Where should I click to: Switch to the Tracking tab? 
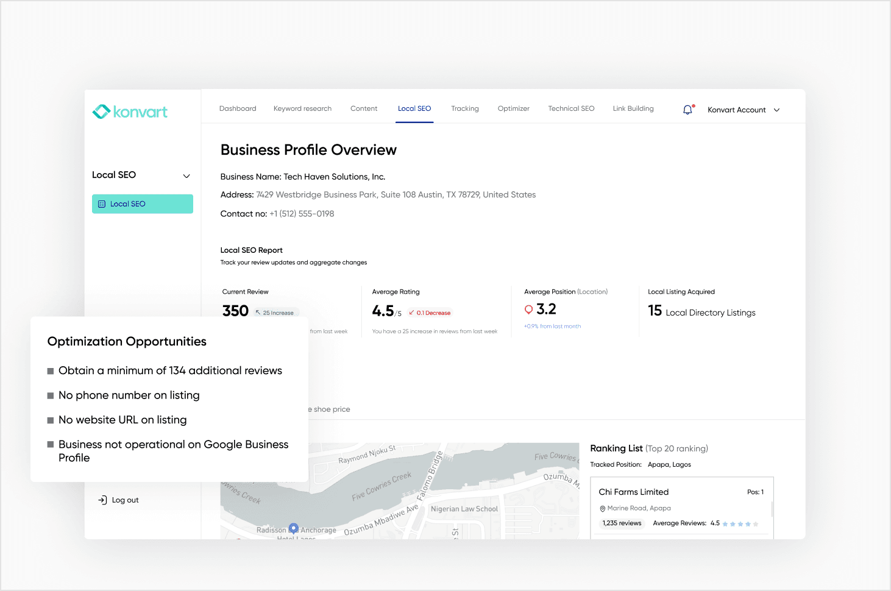464,108
